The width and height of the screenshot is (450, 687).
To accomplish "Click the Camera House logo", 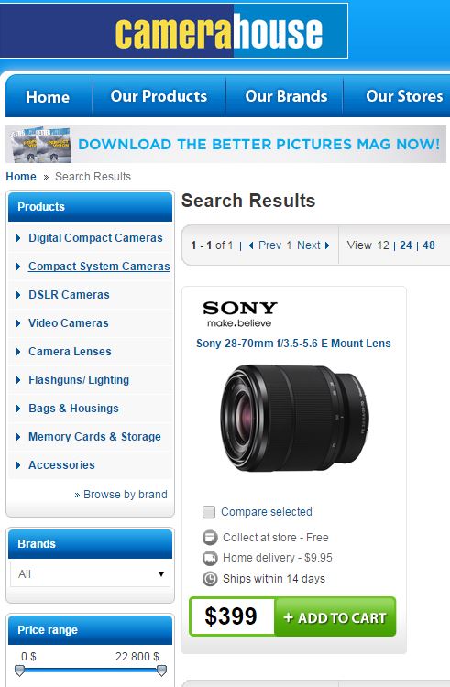I will [174, 30].
